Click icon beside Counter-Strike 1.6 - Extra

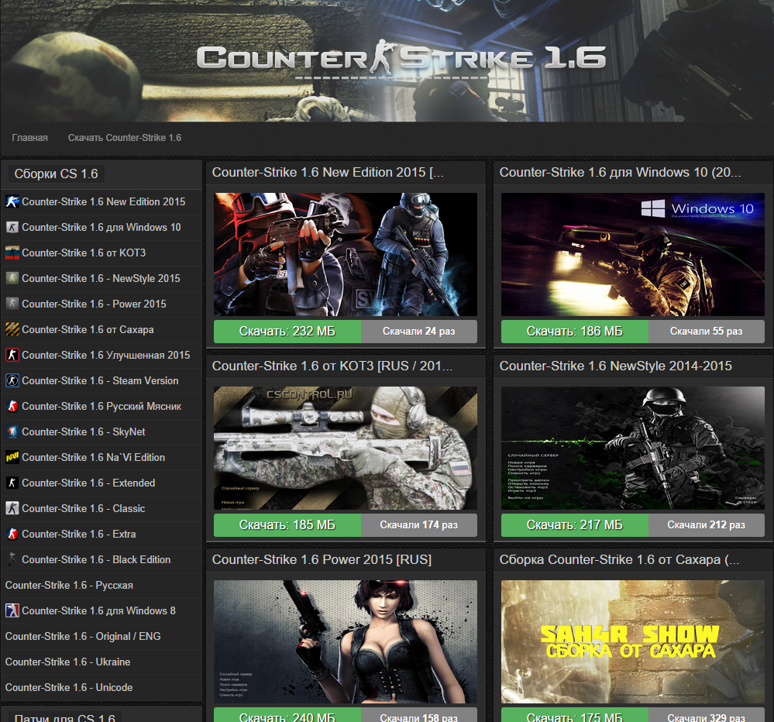coord(12,534)
